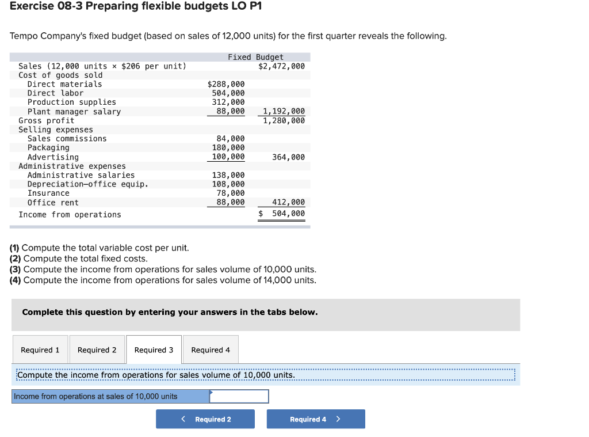Image resolution: width=589 pixels, height=437 pixels.
Task: Click the instruction 'Compute the income from operations for sales volume of 10,000 units.'
Action: coord(156,375)
